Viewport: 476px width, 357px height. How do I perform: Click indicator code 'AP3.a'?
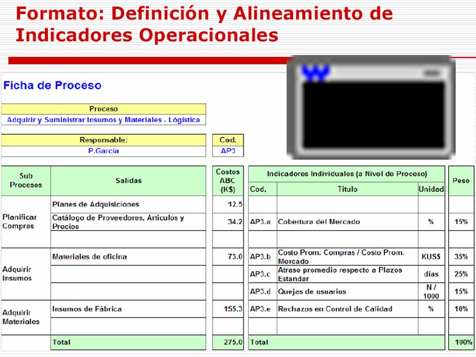(x=263, y=222)
